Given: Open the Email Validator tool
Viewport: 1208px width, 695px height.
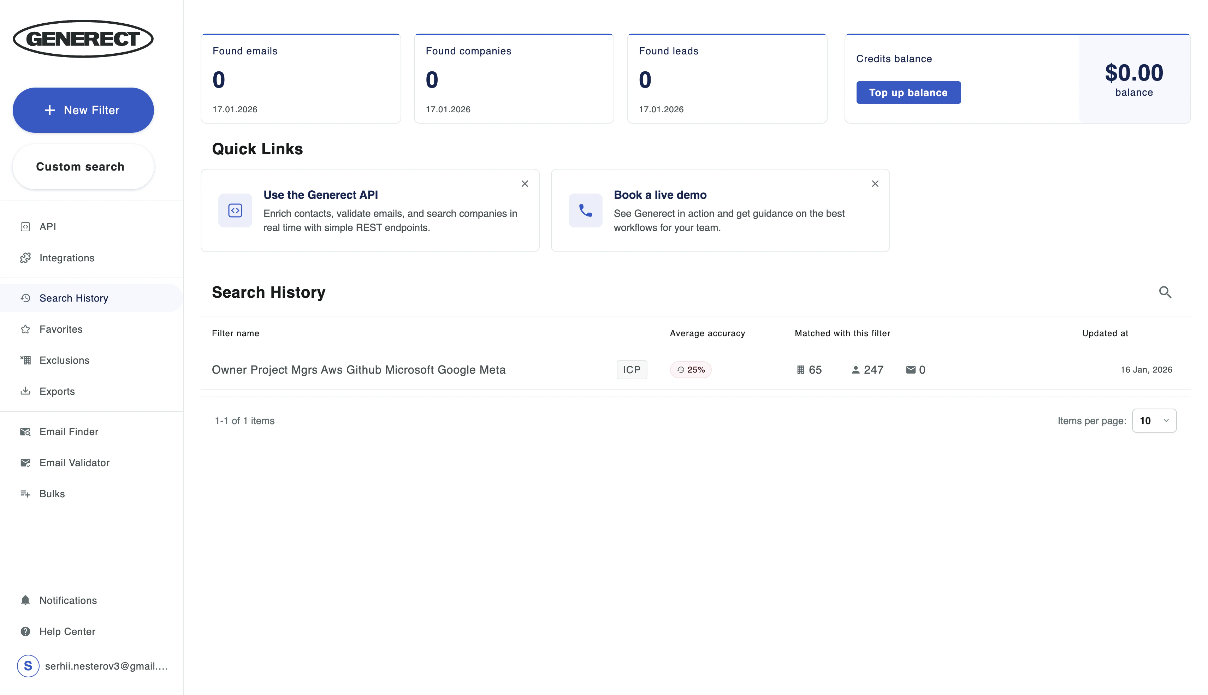Looking at the screenshot, I should coord(75,462).
